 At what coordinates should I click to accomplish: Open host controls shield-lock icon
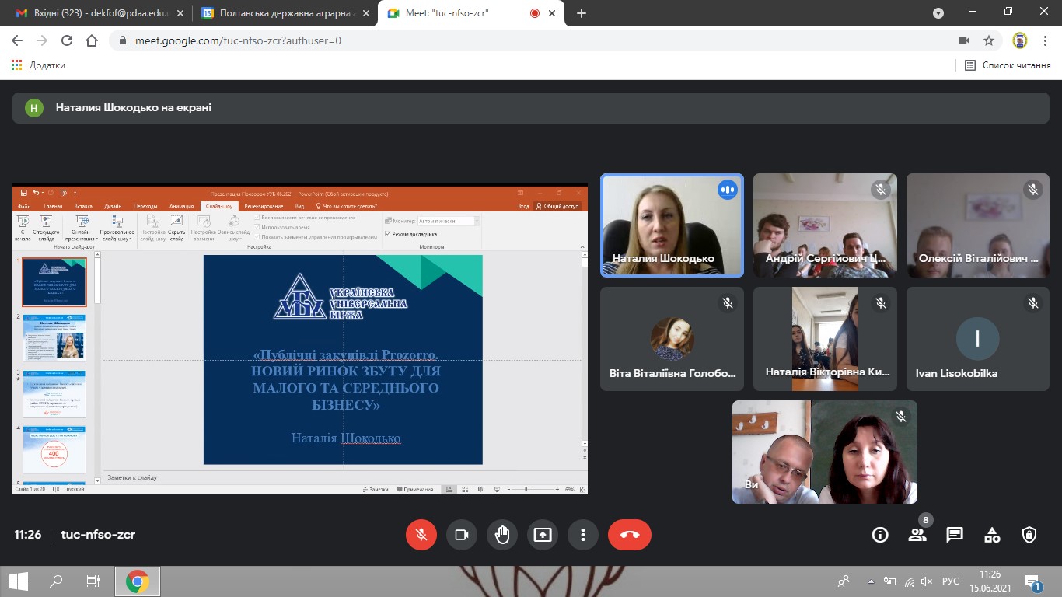coord(1029,535)
